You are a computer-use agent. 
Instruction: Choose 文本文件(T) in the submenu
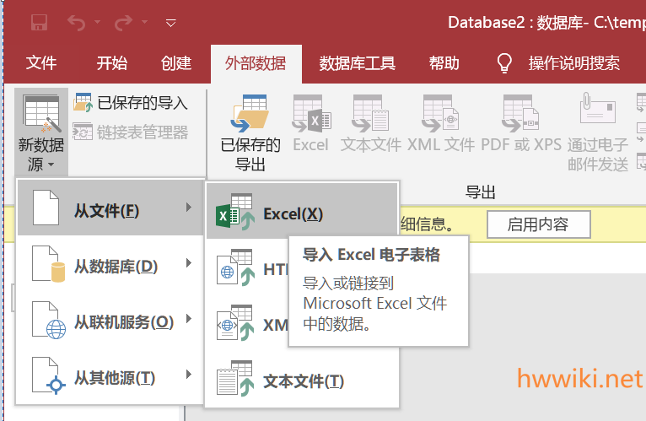tap(300, 381)
